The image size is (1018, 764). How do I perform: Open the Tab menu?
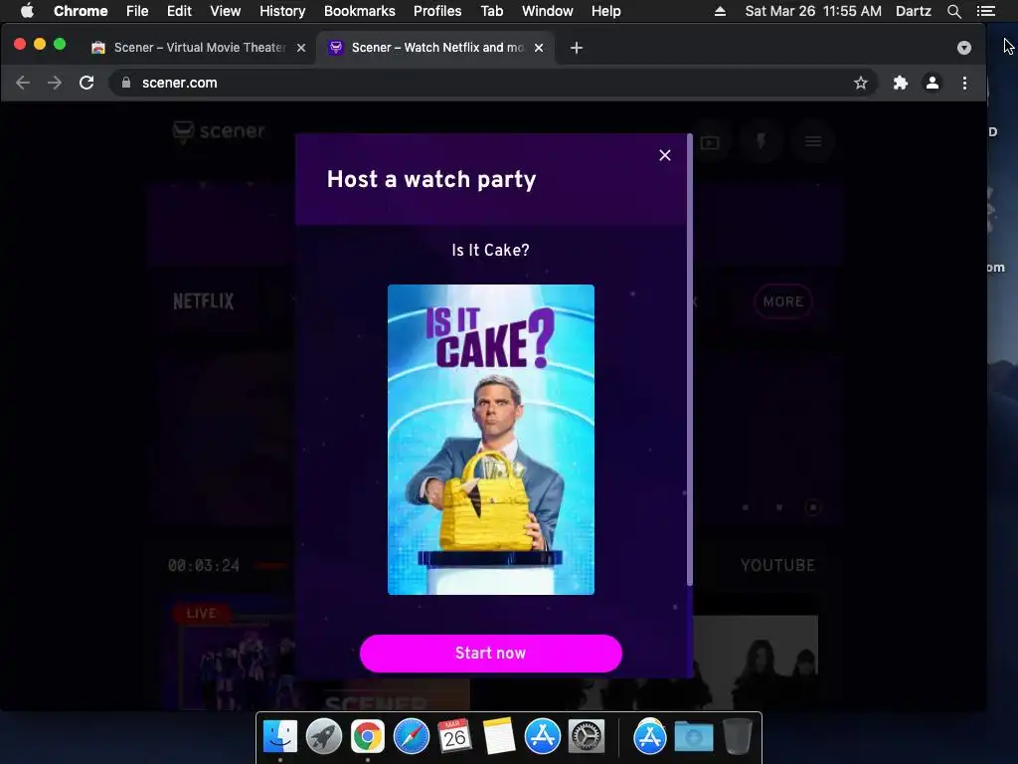tap(491, 11)
